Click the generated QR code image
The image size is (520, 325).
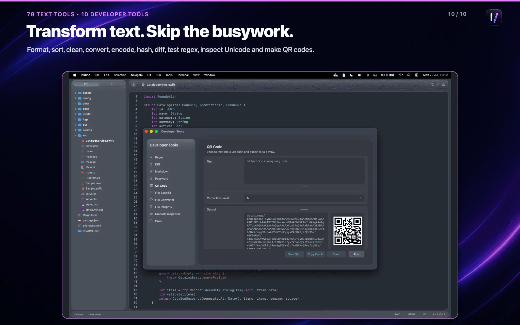point(347,231)
